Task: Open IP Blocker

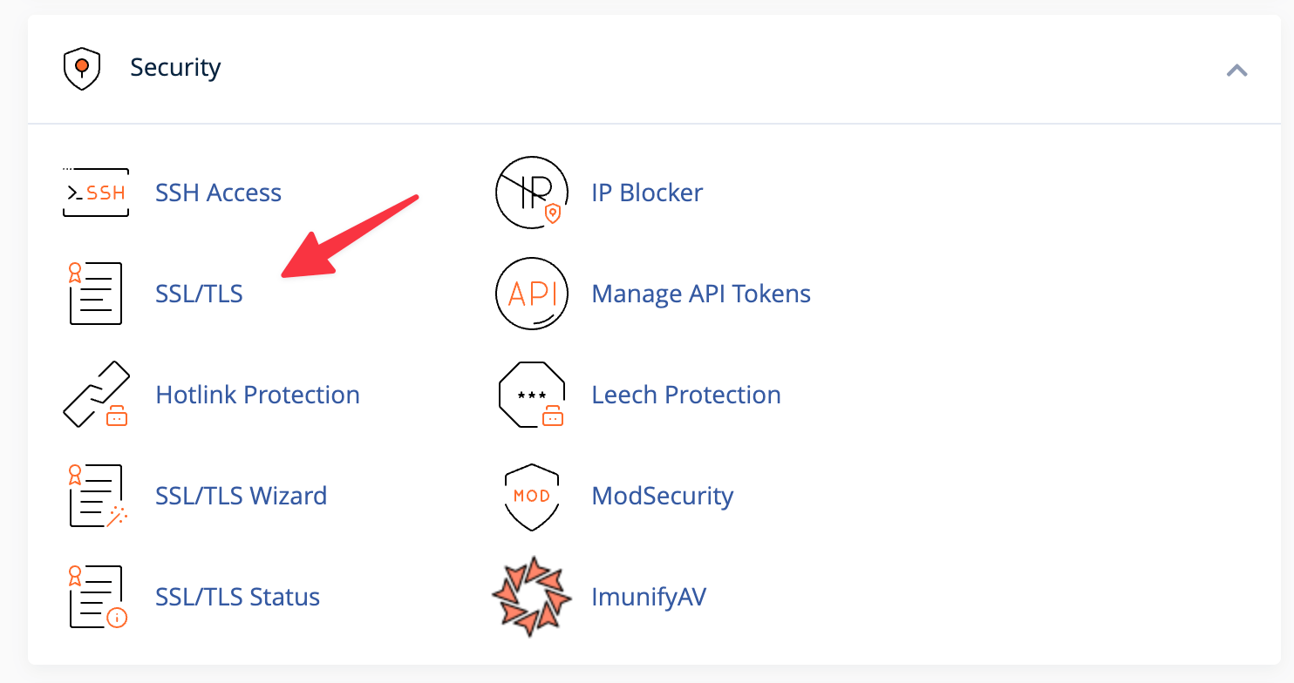Action: 646,193
